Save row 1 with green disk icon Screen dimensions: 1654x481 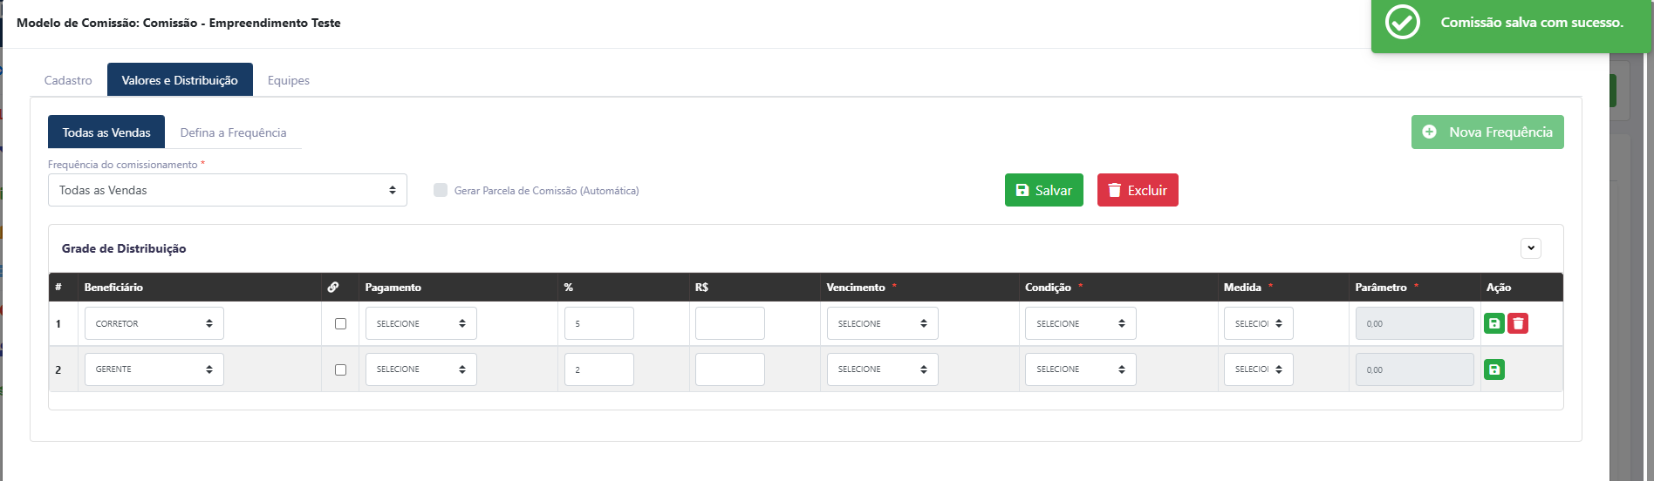[1494, 323]
